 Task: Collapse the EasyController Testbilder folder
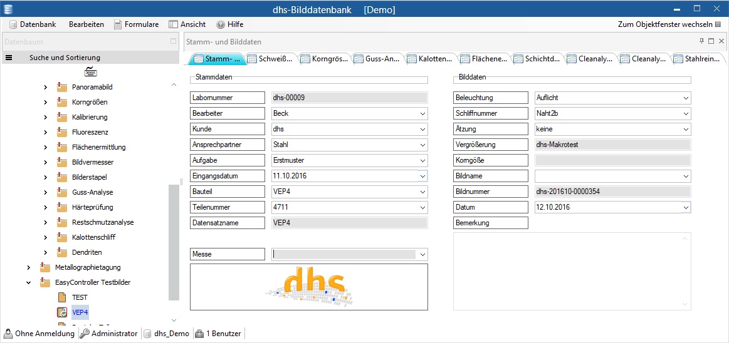(x=29, y=282)
